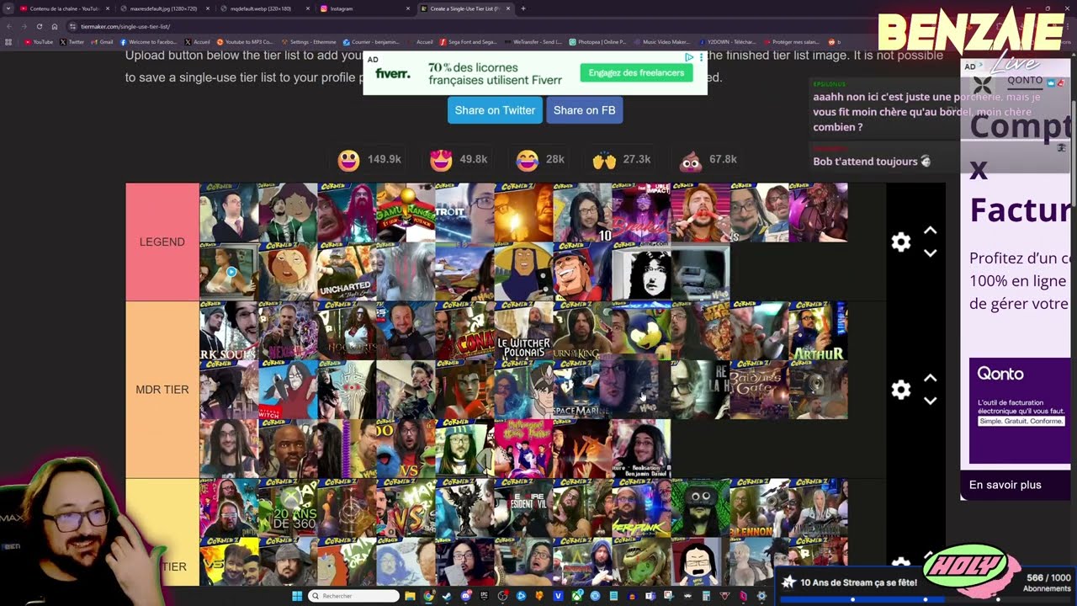Viewport: 1077px width, 606px height.
Task: Open Discord from the taskbar
Action: click(465, 596)
